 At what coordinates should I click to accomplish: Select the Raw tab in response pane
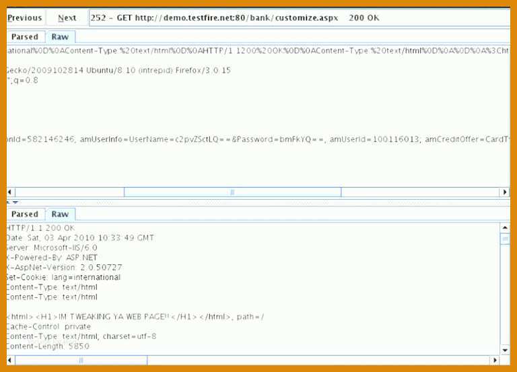(60, 214)
